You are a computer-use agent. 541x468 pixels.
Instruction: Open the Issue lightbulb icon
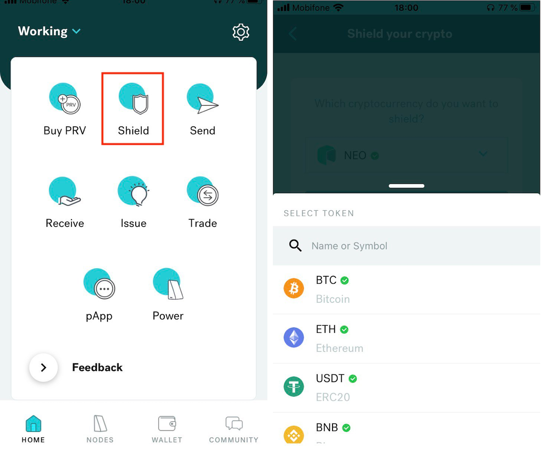point(134,191)
